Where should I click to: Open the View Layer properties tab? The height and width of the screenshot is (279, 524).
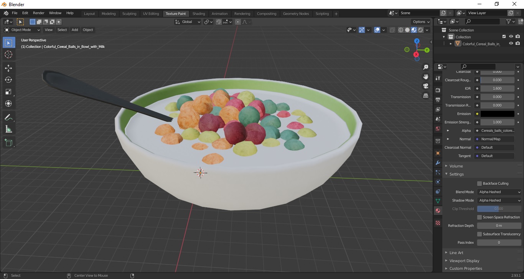point(438,109)
